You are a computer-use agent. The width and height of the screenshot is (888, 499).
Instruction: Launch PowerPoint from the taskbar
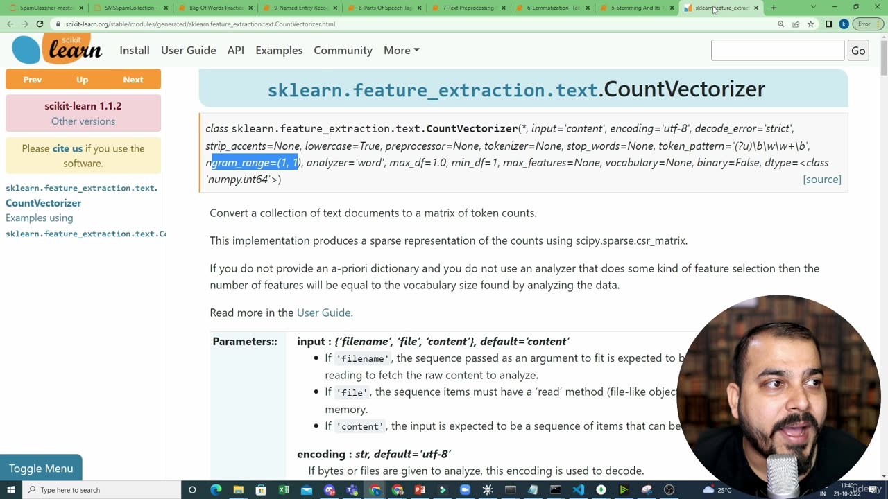[420, 490]
